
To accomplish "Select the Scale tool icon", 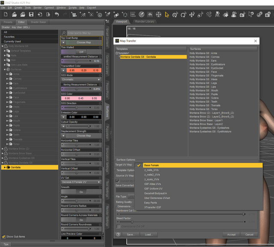I will pos(200,15).
